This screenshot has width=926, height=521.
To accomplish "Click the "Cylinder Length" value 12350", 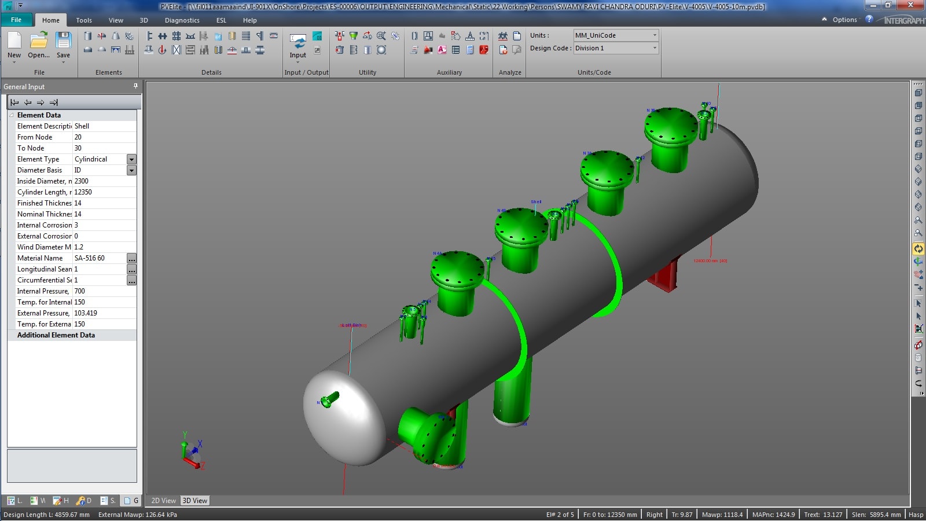I will (104, 192).
